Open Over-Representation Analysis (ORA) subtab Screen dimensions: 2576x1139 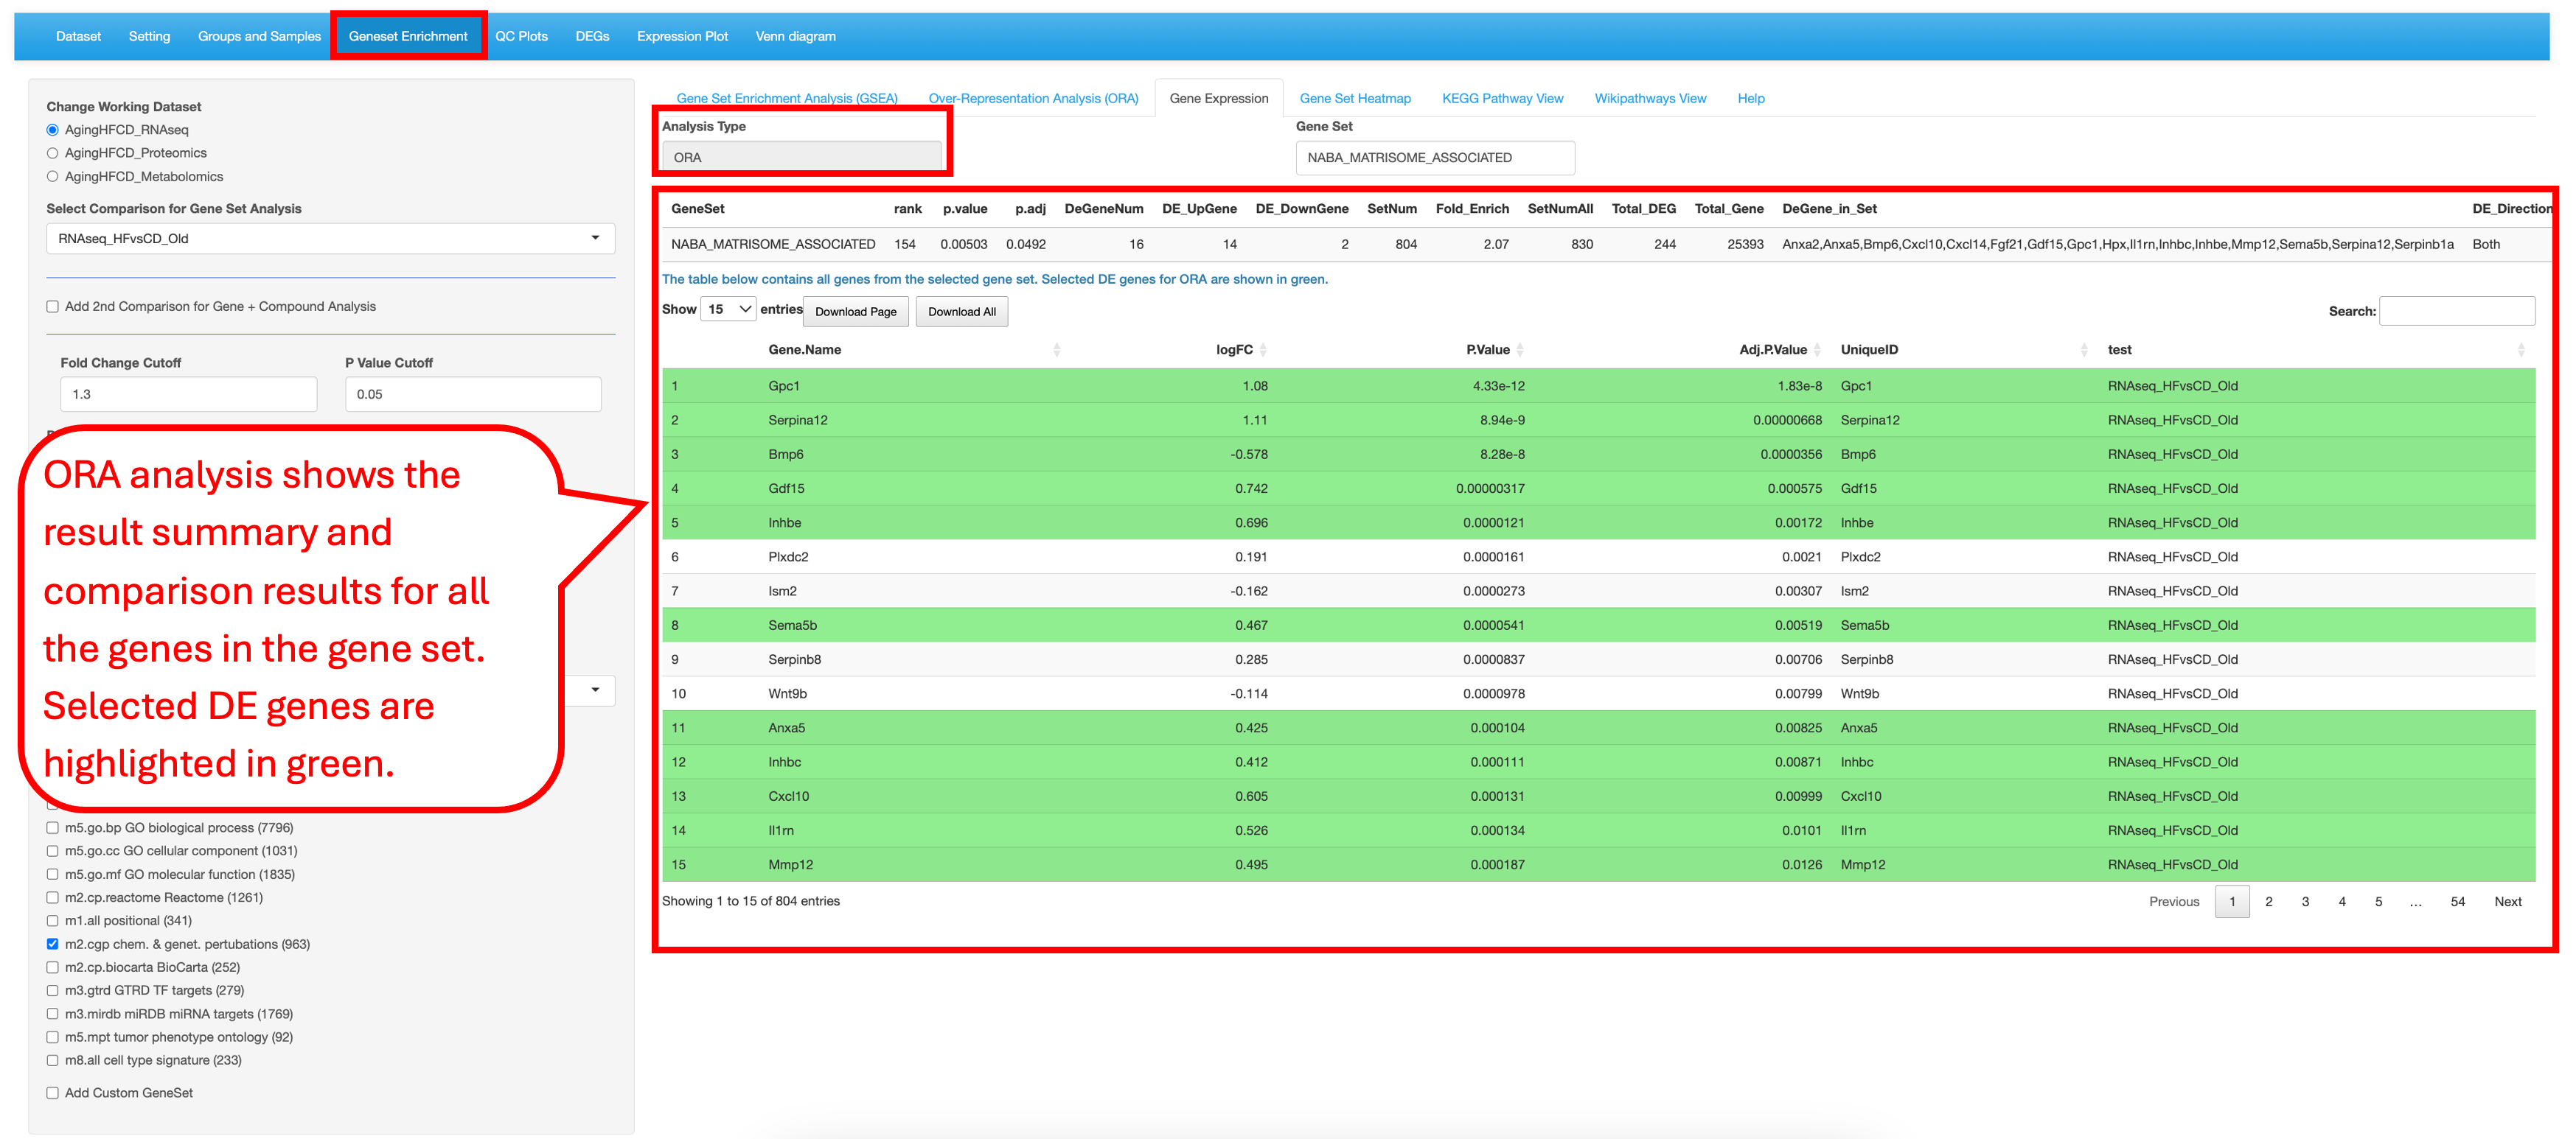tap(1033, 98)
